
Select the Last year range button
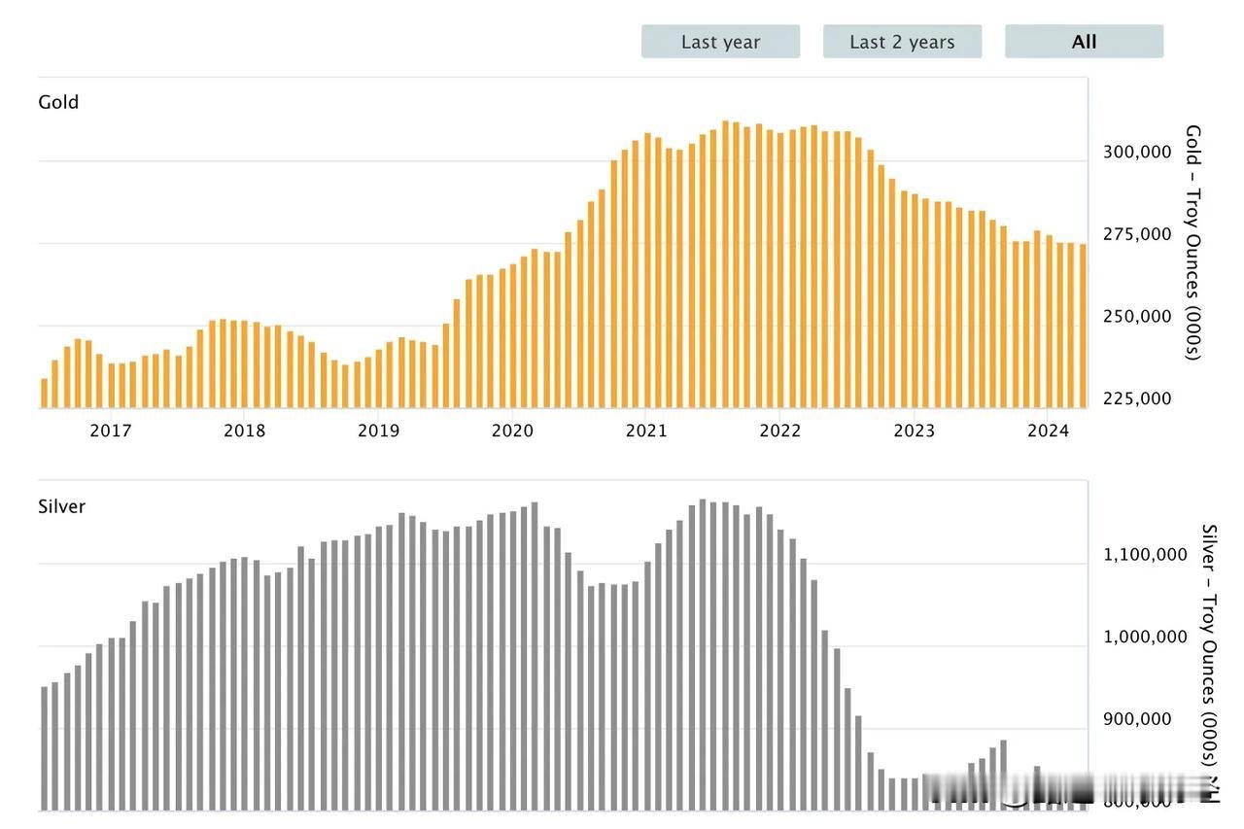[720, 42]
